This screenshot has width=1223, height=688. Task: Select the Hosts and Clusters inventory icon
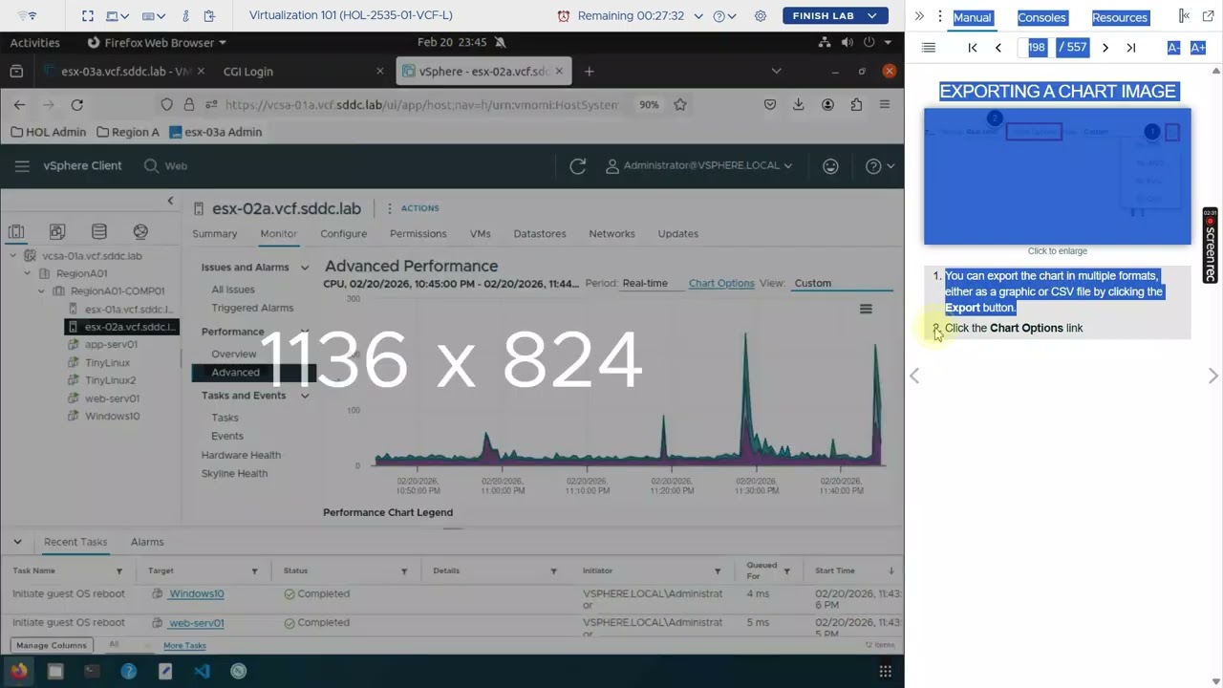(x=16, y=231)
